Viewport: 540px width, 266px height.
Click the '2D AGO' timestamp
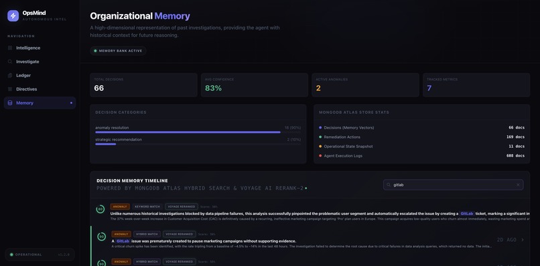[x=507, y=239]
